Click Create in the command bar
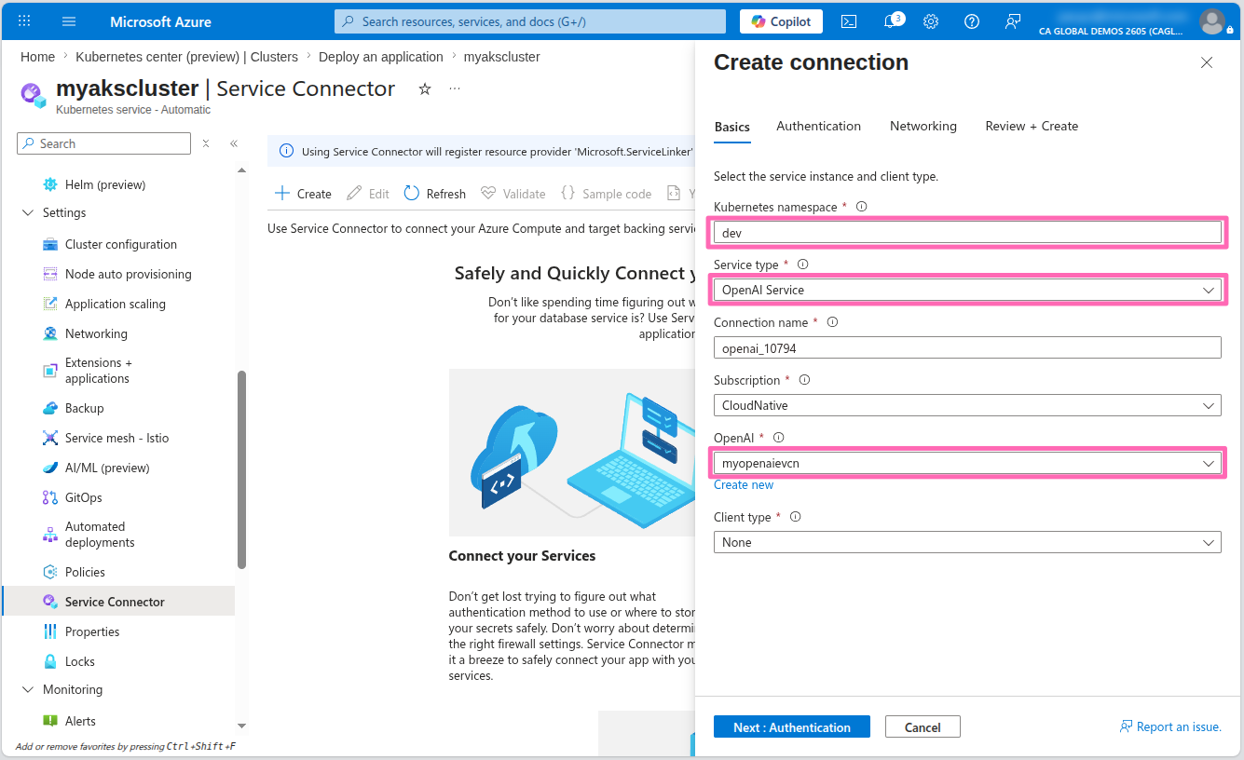This screenshot has width=1244, height=760. [x=303, y=194]
